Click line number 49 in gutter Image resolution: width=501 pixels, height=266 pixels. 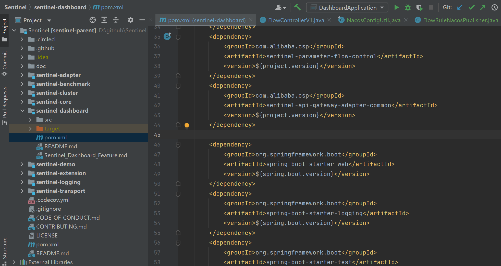point(157,174)
